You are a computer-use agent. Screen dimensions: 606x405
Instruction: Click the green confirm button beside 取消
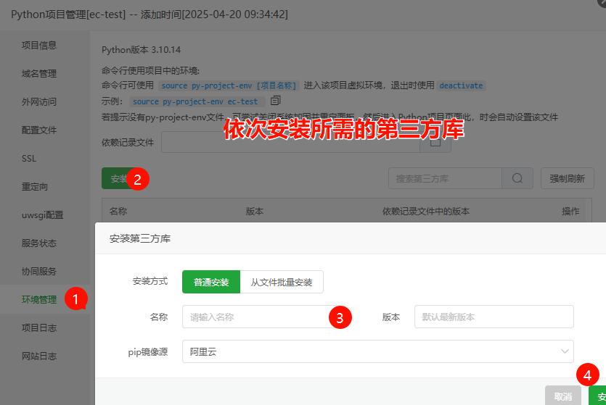click(597, 396)
